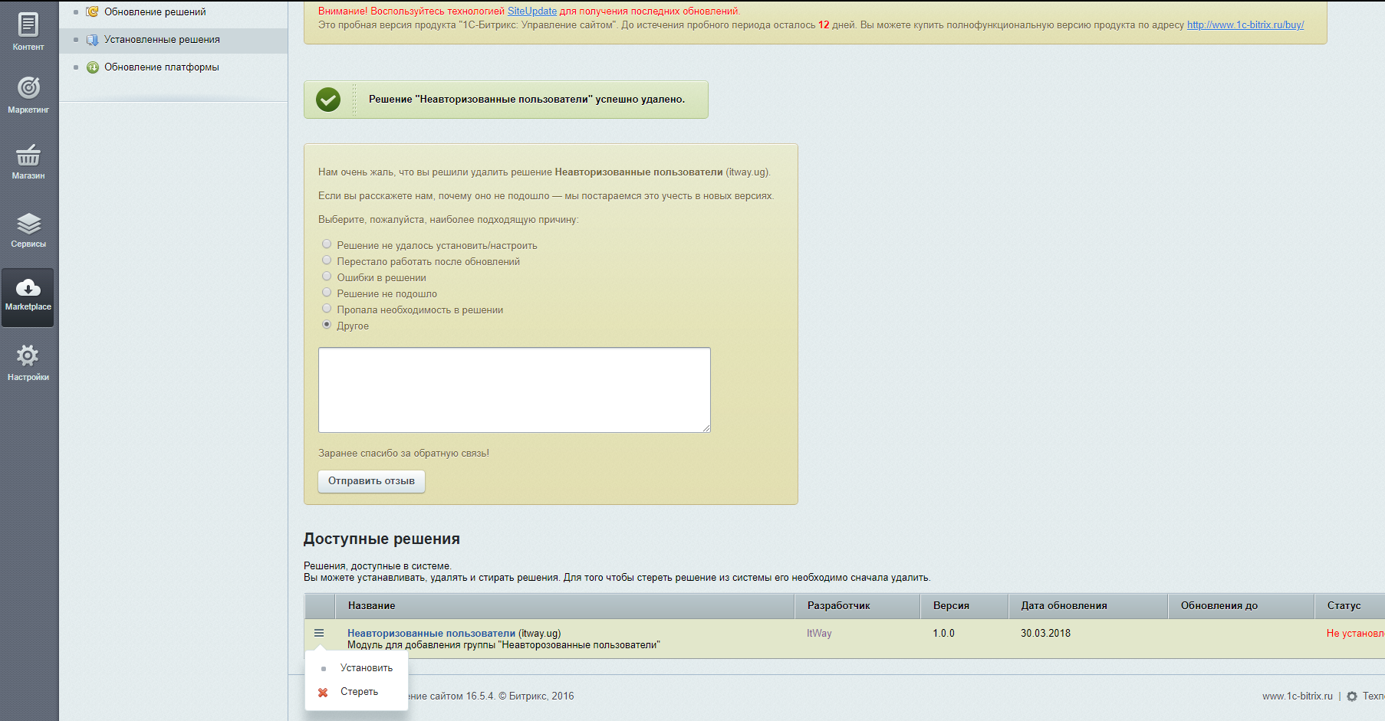Click into the feedback comment text area

[515, 390]
